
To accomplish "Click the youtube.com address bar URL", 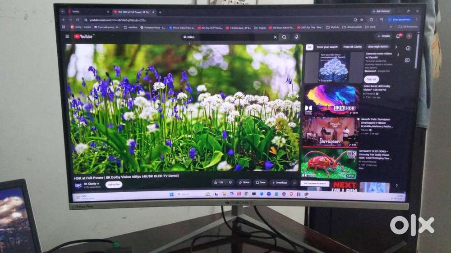I will point(117,20).
